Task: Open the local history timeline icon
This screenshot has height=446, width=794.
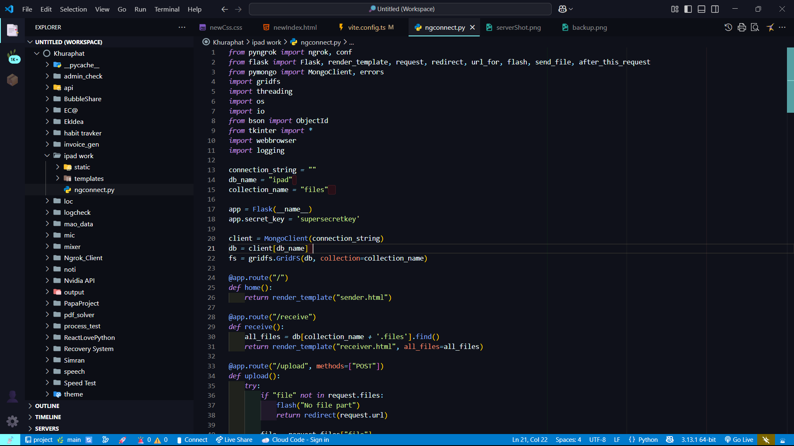Action: pyautogui.click(x=729, y=27)
